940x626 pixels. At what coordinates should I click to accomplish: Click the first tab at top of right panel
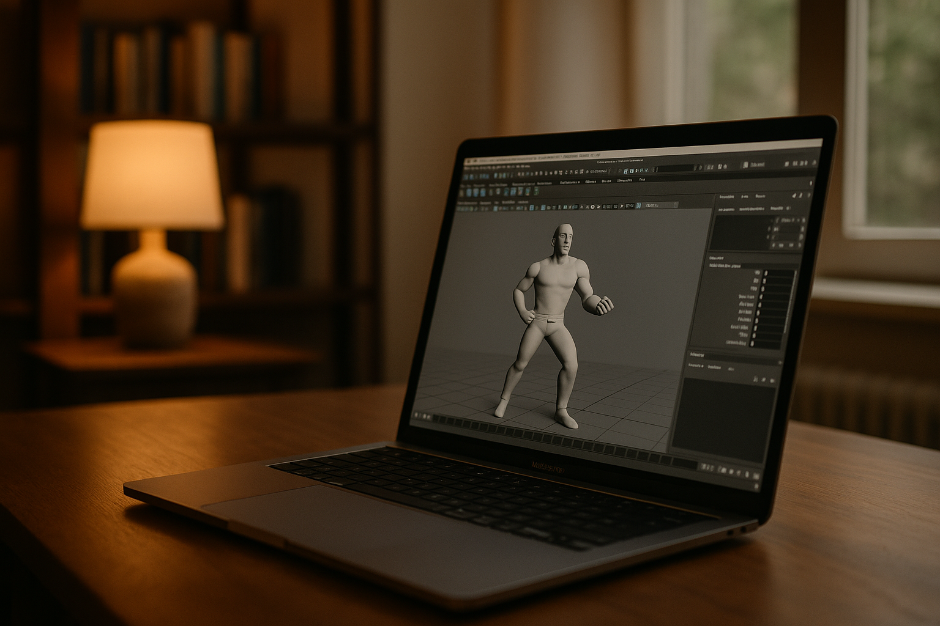tap(726, 197)
